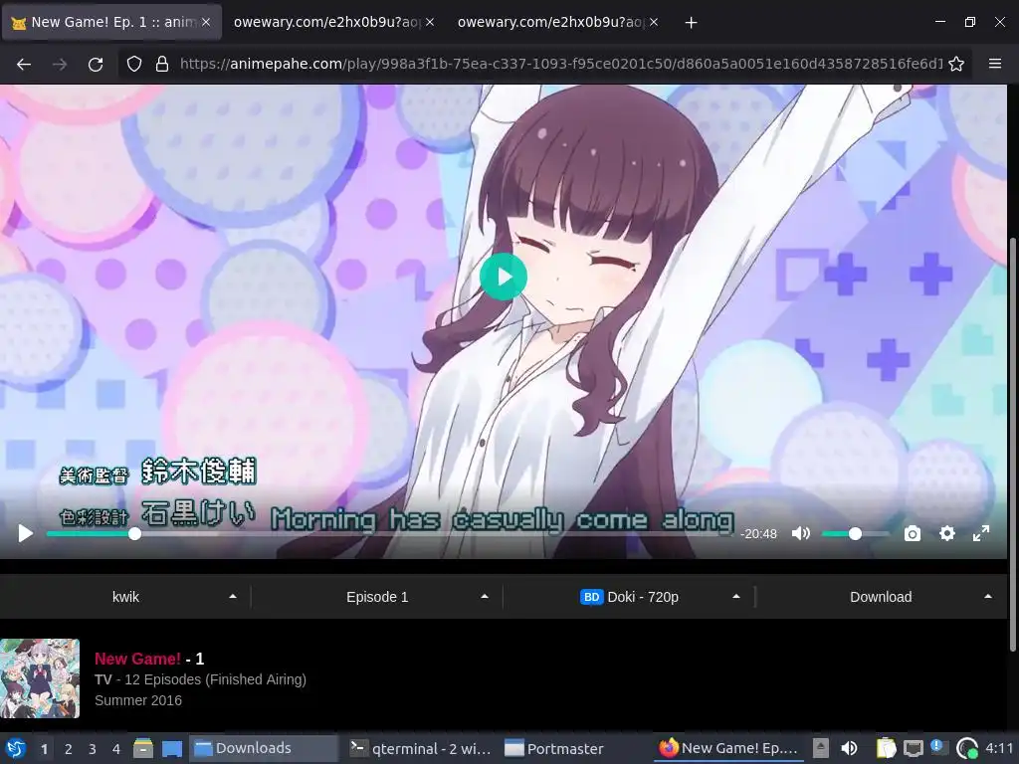The image size is (1019, 764).
Task: Click the New Game! title link
Action: (137, 659)
